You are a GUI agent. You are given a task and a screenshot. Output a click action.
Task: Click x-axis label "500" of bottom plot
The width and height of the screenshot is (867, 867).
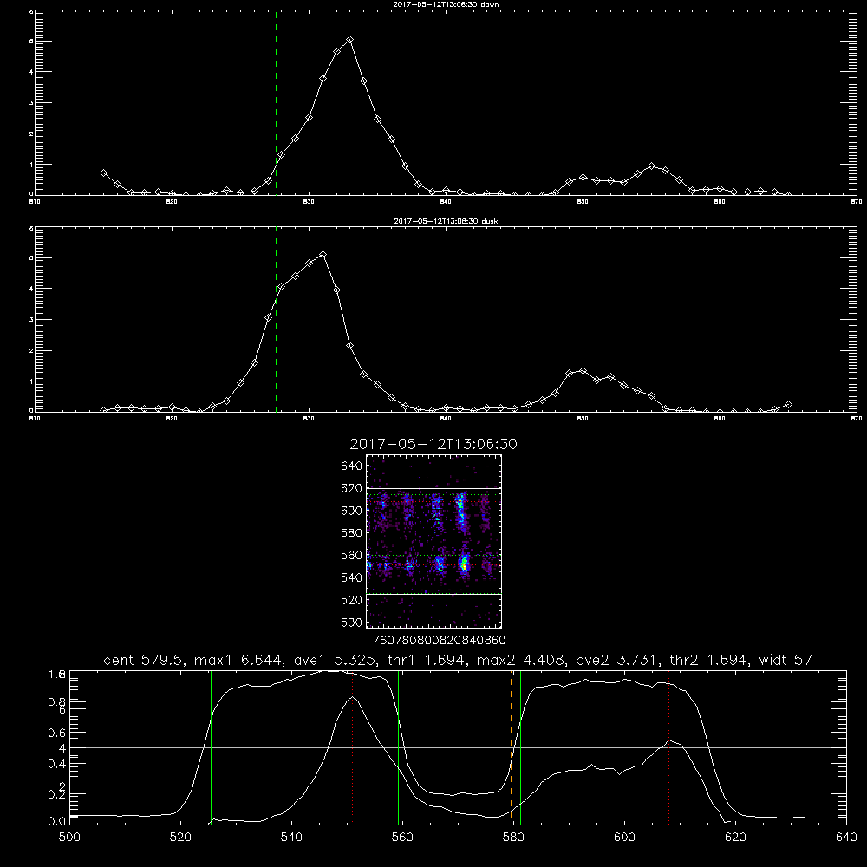pos(69,838)
